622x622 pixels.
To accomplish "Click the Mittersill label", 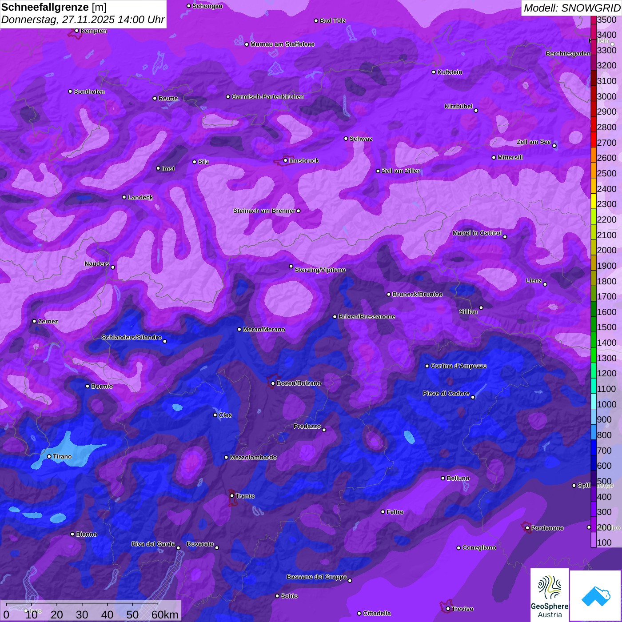I will [510, 157].
